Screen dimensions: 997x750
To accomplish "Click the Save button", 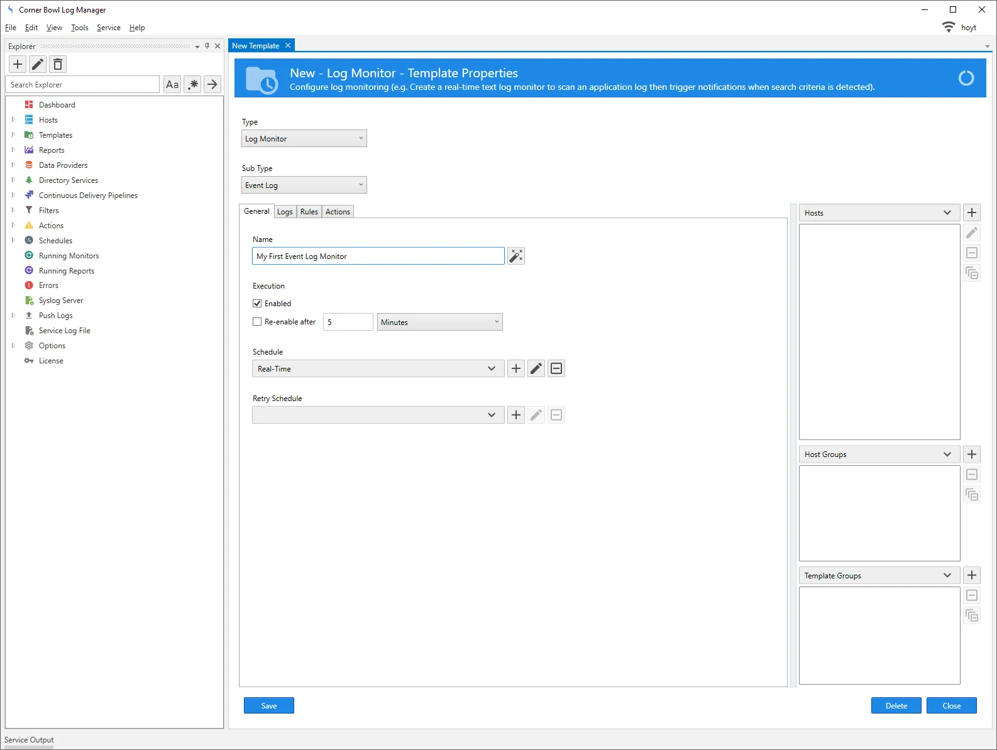I will pos(269,705).
